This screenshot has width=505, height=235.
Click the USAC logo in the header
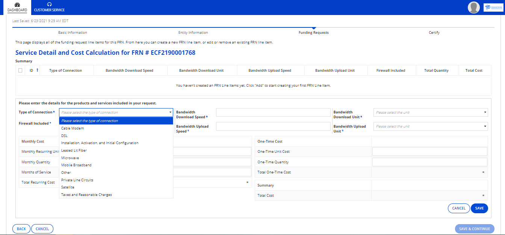pyautogui.click(x=493, y=7)
